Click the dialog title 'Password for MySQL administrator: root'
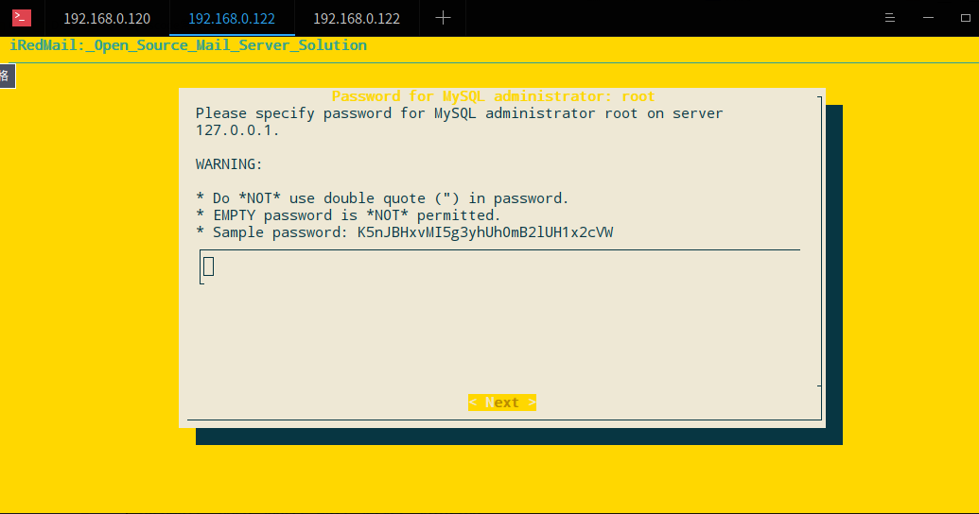The width and height of the screenshot is (979, 514). click(493, 96)
